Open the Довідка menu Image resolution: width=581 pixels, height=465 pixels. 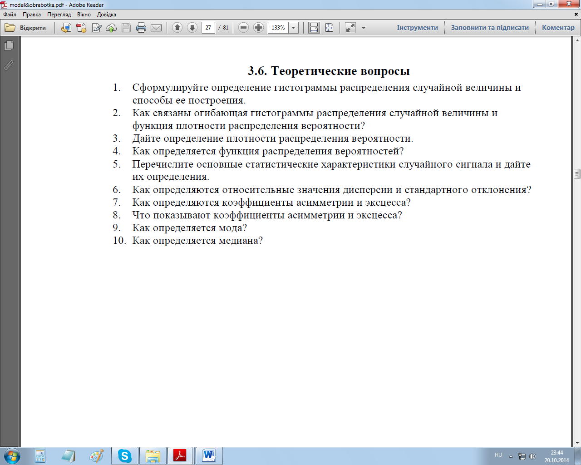[x=107, y=15]
